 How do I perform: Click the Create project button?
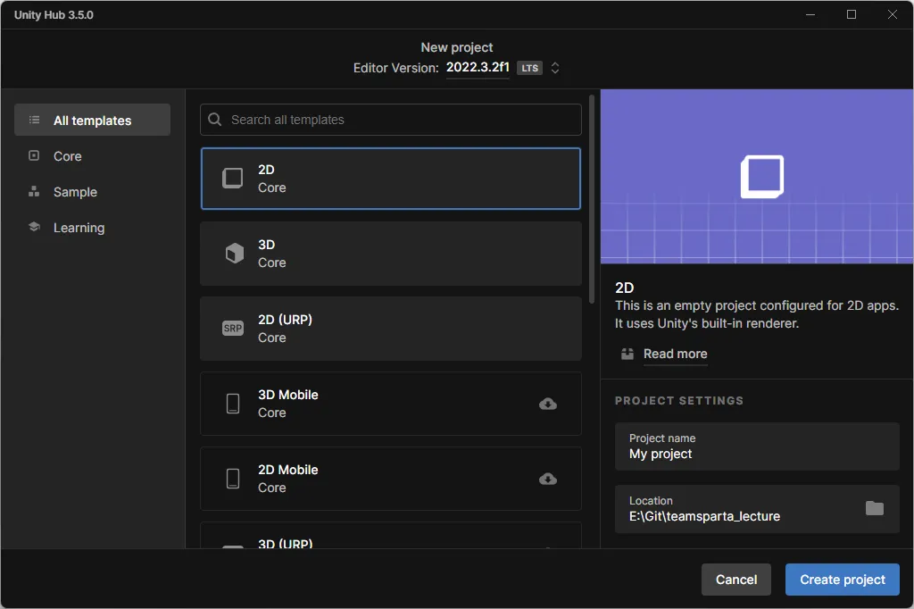click(x=842, y=580)
